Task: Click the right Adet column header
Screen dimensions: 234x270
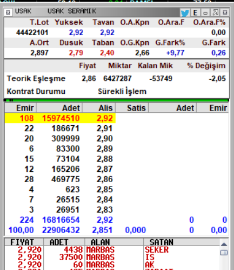Action: click(x=172, y=108)
